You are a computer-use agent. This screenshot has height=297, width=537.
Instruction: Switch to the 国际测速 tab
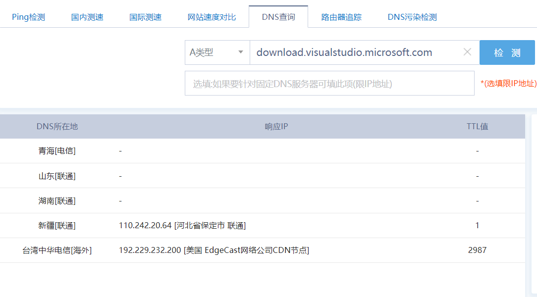(x=145, y=17)
